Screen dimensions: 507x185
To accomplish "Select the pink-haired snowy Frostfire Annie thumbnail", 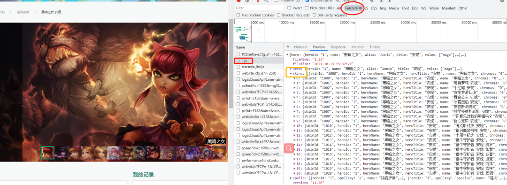I will tap(114, 153).
